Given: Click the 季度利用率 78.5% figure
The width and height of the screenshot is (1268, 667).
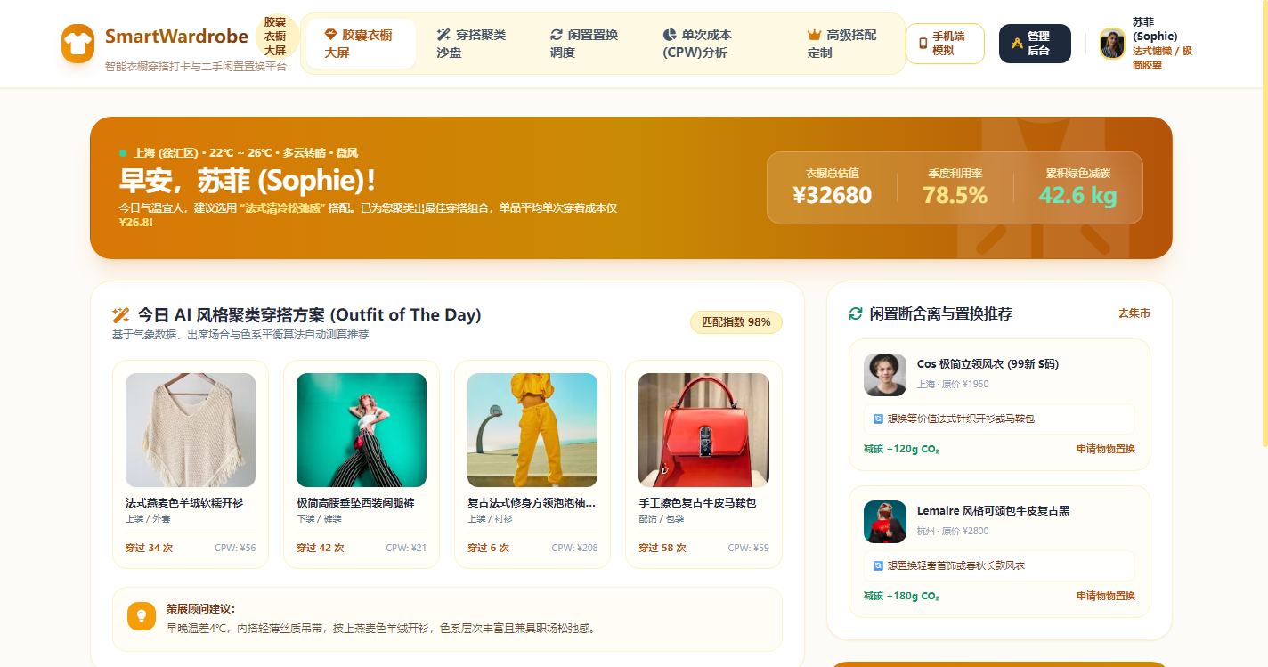Looking at the screenshot, I should coord(955,195).
